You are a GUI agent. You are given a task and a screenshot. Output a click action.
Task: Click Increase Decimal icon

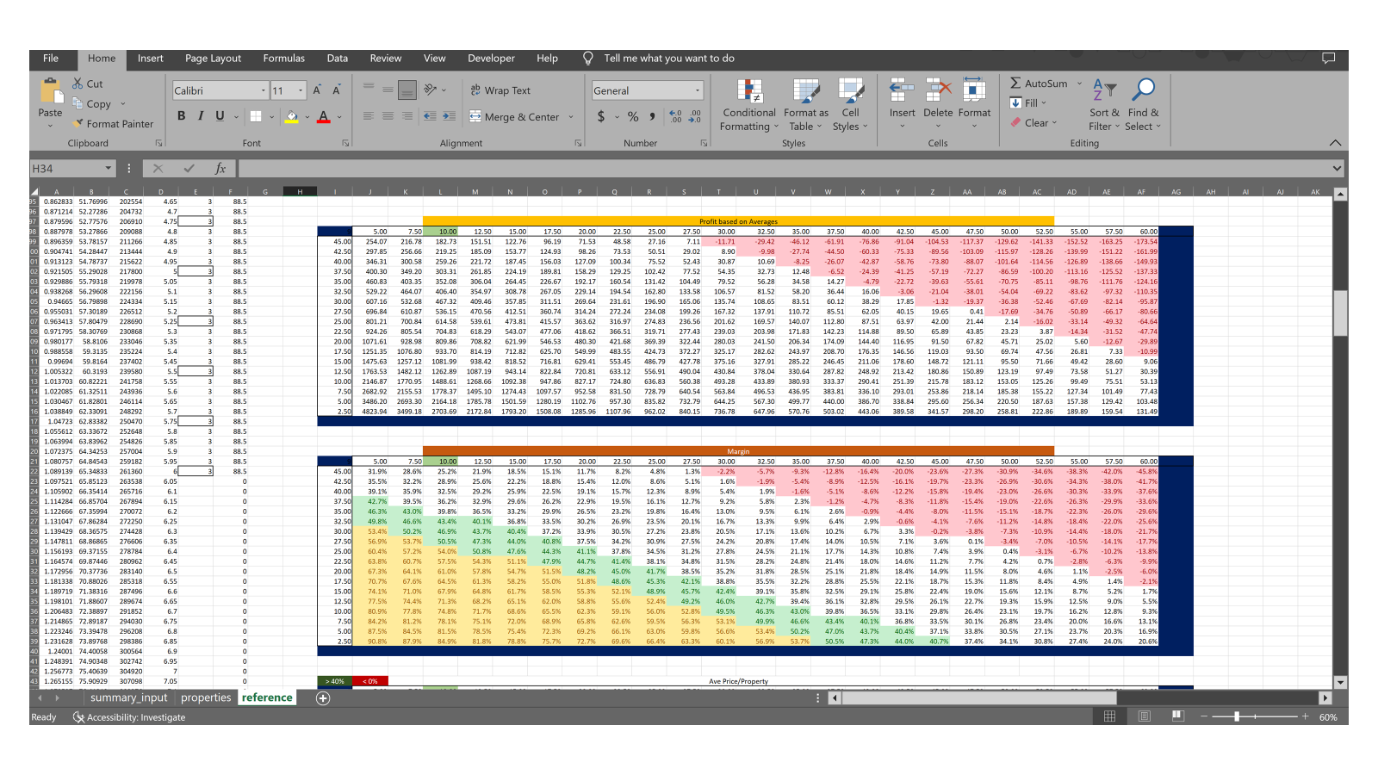(675, 116)
